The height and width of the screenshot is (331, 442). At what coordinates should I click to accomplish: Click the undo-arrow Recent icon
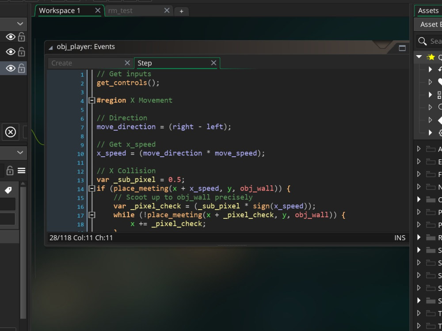pyautogui.click(x=440, y=69)
